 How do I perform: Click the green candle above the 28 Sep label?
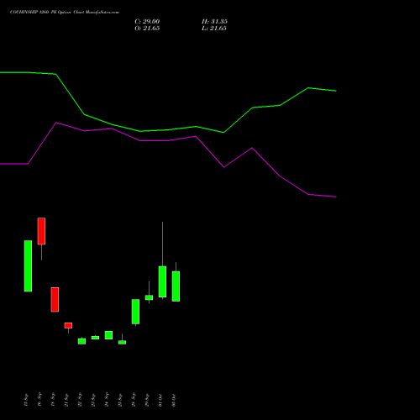pyautogui.click(x=135, y=312)
